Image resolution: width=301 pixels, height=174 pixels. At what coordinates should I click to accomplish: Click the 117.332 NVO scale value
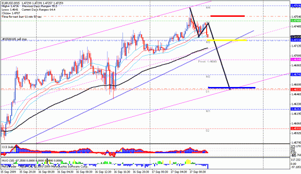coord(296,160)
